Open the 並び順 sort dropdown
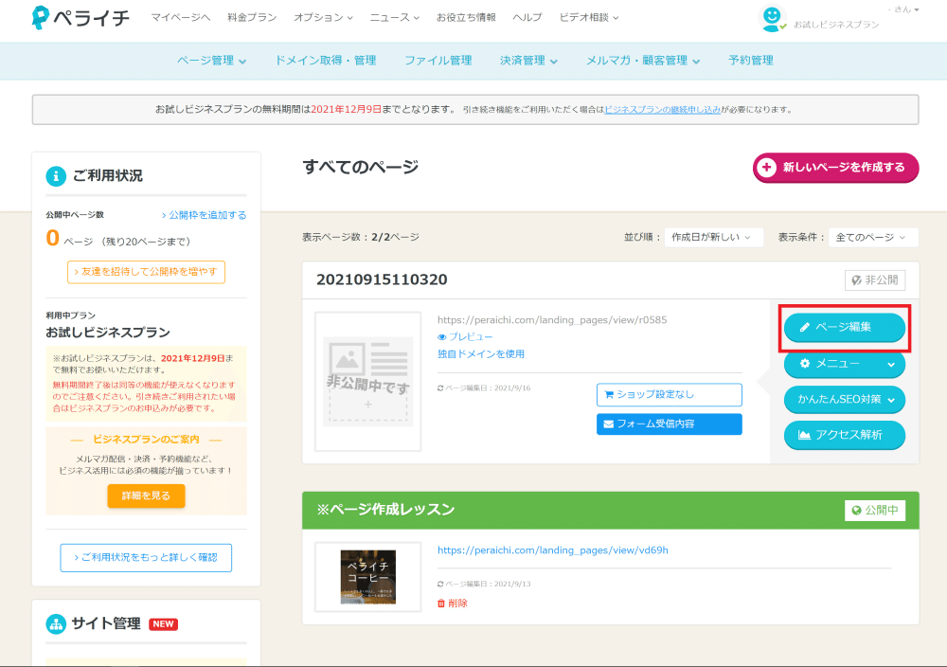This screenshot has height=667, width=947. [x=713, y=238]
